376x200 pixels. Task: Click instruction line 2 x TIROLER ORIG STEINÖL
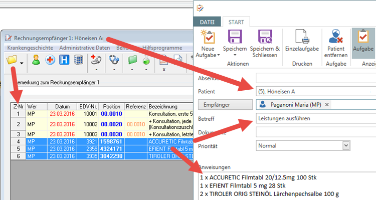(269, 194)
